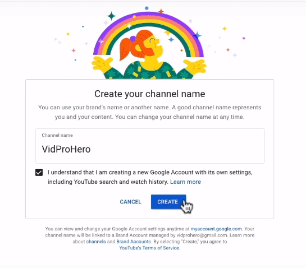Click the purple dot at the far right
This screenshot has width=306, height=268.
pyautogui.click(x=244, y=38)
